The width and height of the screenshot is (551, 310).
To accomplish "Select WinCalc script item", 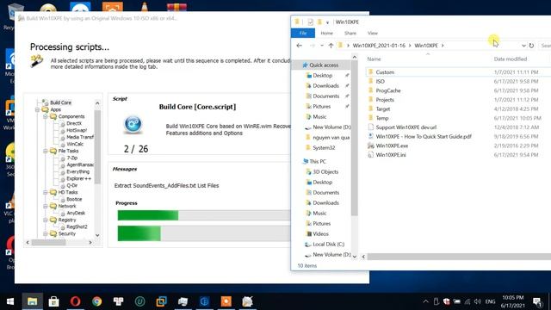I will click(75, 144).
